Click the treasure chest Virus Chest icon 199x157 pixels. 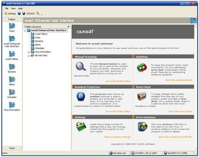(142, 96)
